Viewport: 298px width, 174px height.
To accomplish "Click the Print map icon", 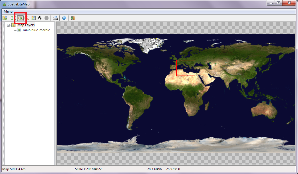I will pos(55,18).
